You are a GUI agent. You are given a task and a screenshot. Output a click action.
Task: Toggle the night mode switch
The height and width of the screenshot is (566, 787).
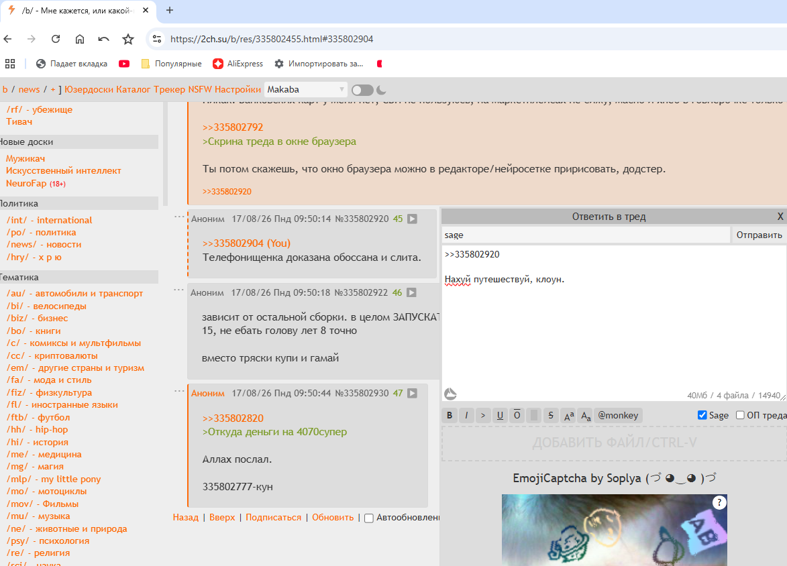(x=362, y=90)
